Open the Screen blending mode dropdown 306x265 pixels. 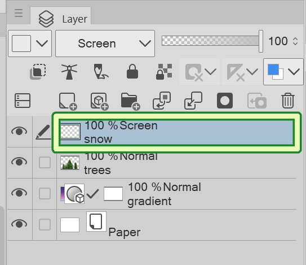105,44
